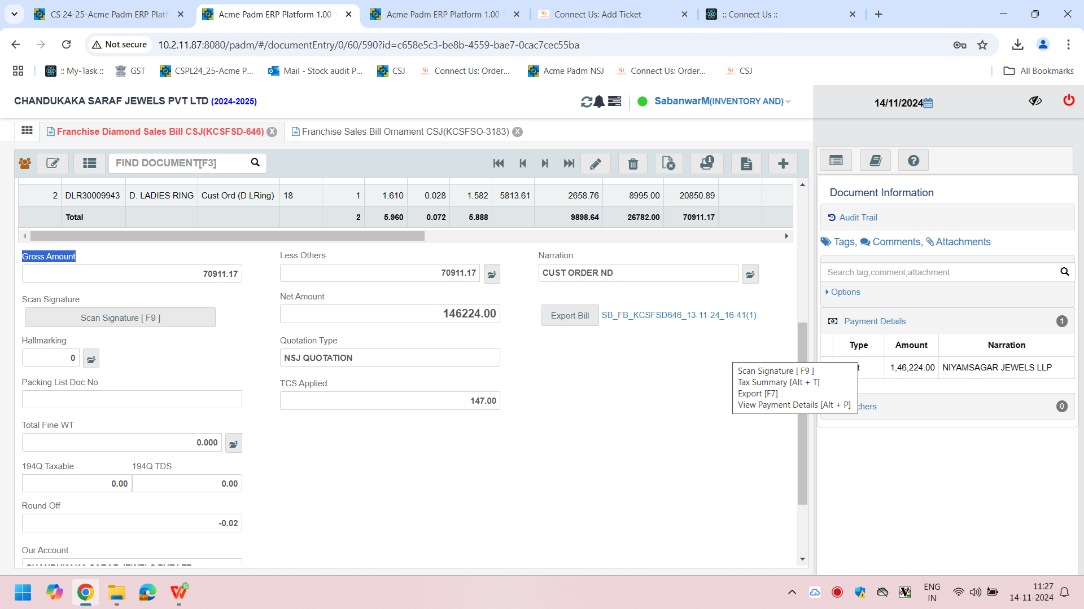
Task: Expand the Options section
Action: pyautogui.click(x=842, y=292)
